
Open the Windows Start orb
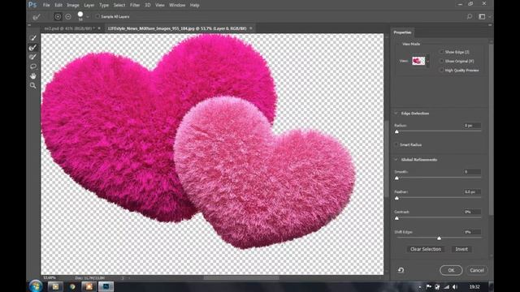[x=36, y=286]
